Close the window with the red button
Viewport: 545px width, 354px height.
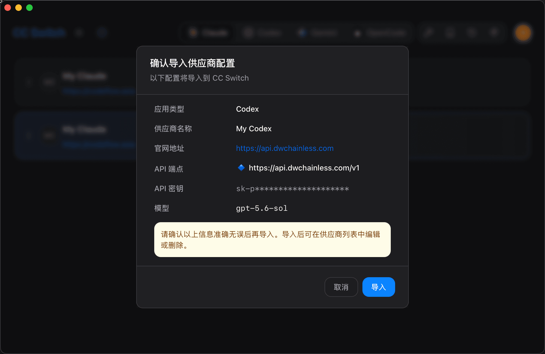pos(8,8)
